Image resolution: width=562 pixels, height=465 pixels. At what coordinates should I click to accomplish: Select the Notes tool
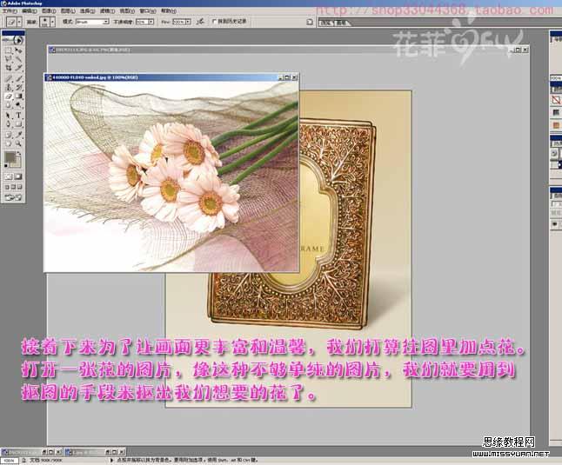tap(8, 135)
